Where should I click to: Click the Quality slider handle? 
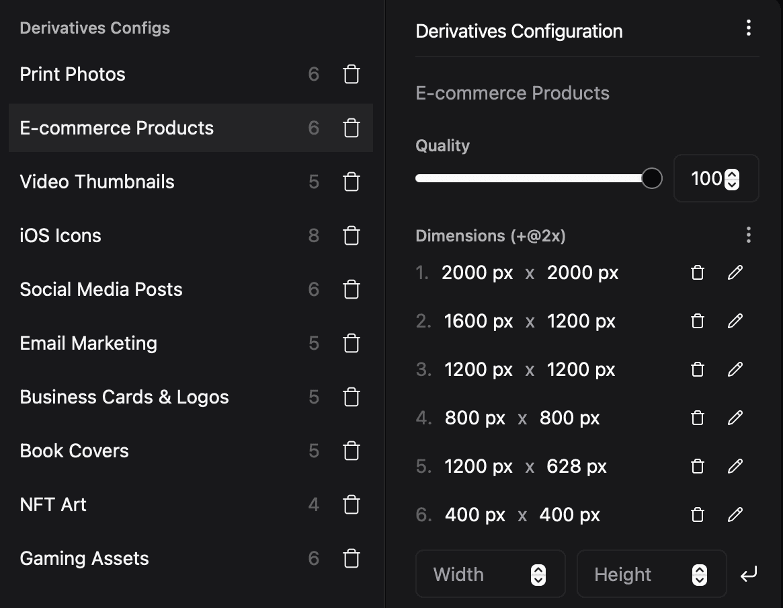651,178
